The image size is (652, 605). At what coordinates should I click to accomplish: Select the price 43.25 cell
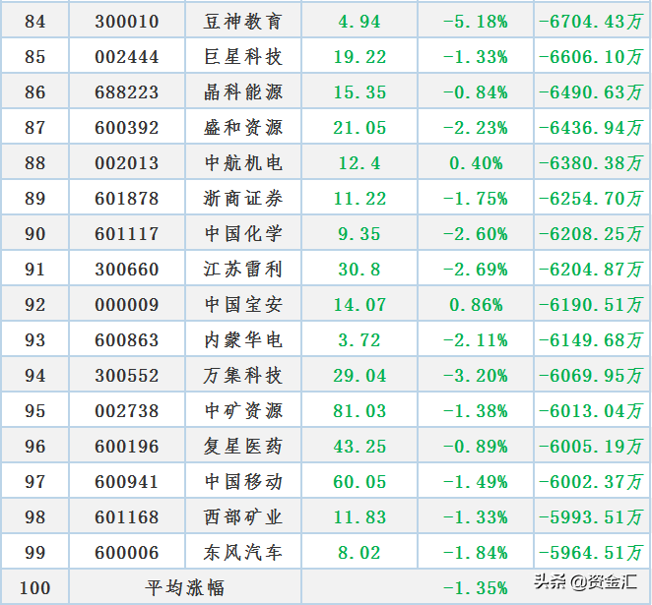(359, 447)
